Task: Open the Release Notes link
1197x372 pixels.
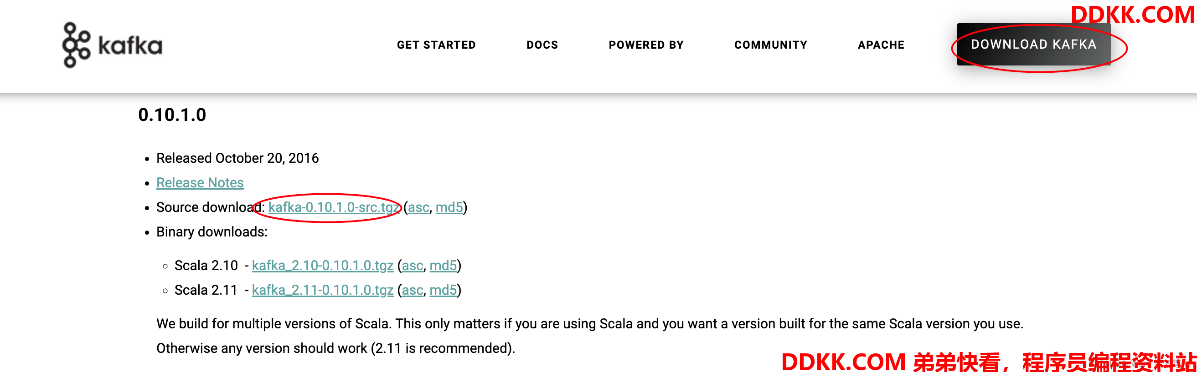Action: (200, 183)
